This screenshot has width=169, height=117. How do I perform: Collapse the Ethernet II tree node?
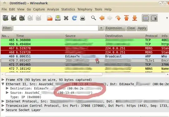click(3, 84)
